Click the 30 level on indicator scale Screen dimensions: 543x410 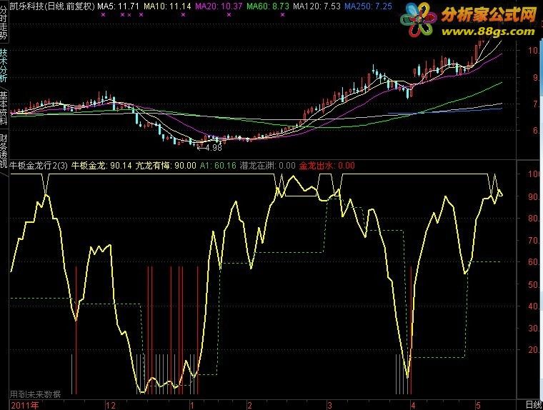[x=533, y=328]
